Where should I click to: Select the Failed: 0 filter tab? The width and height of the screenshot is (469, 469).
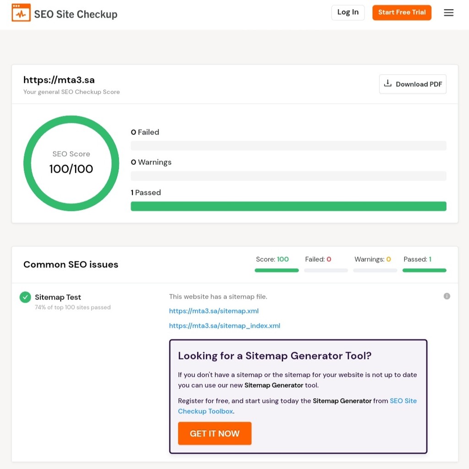[326, 263]
